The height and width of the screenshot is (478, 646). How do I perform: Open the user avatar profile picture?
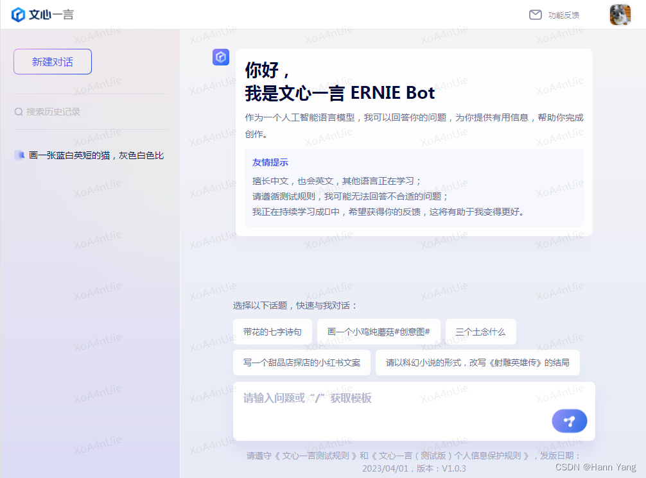pos(620,15)
